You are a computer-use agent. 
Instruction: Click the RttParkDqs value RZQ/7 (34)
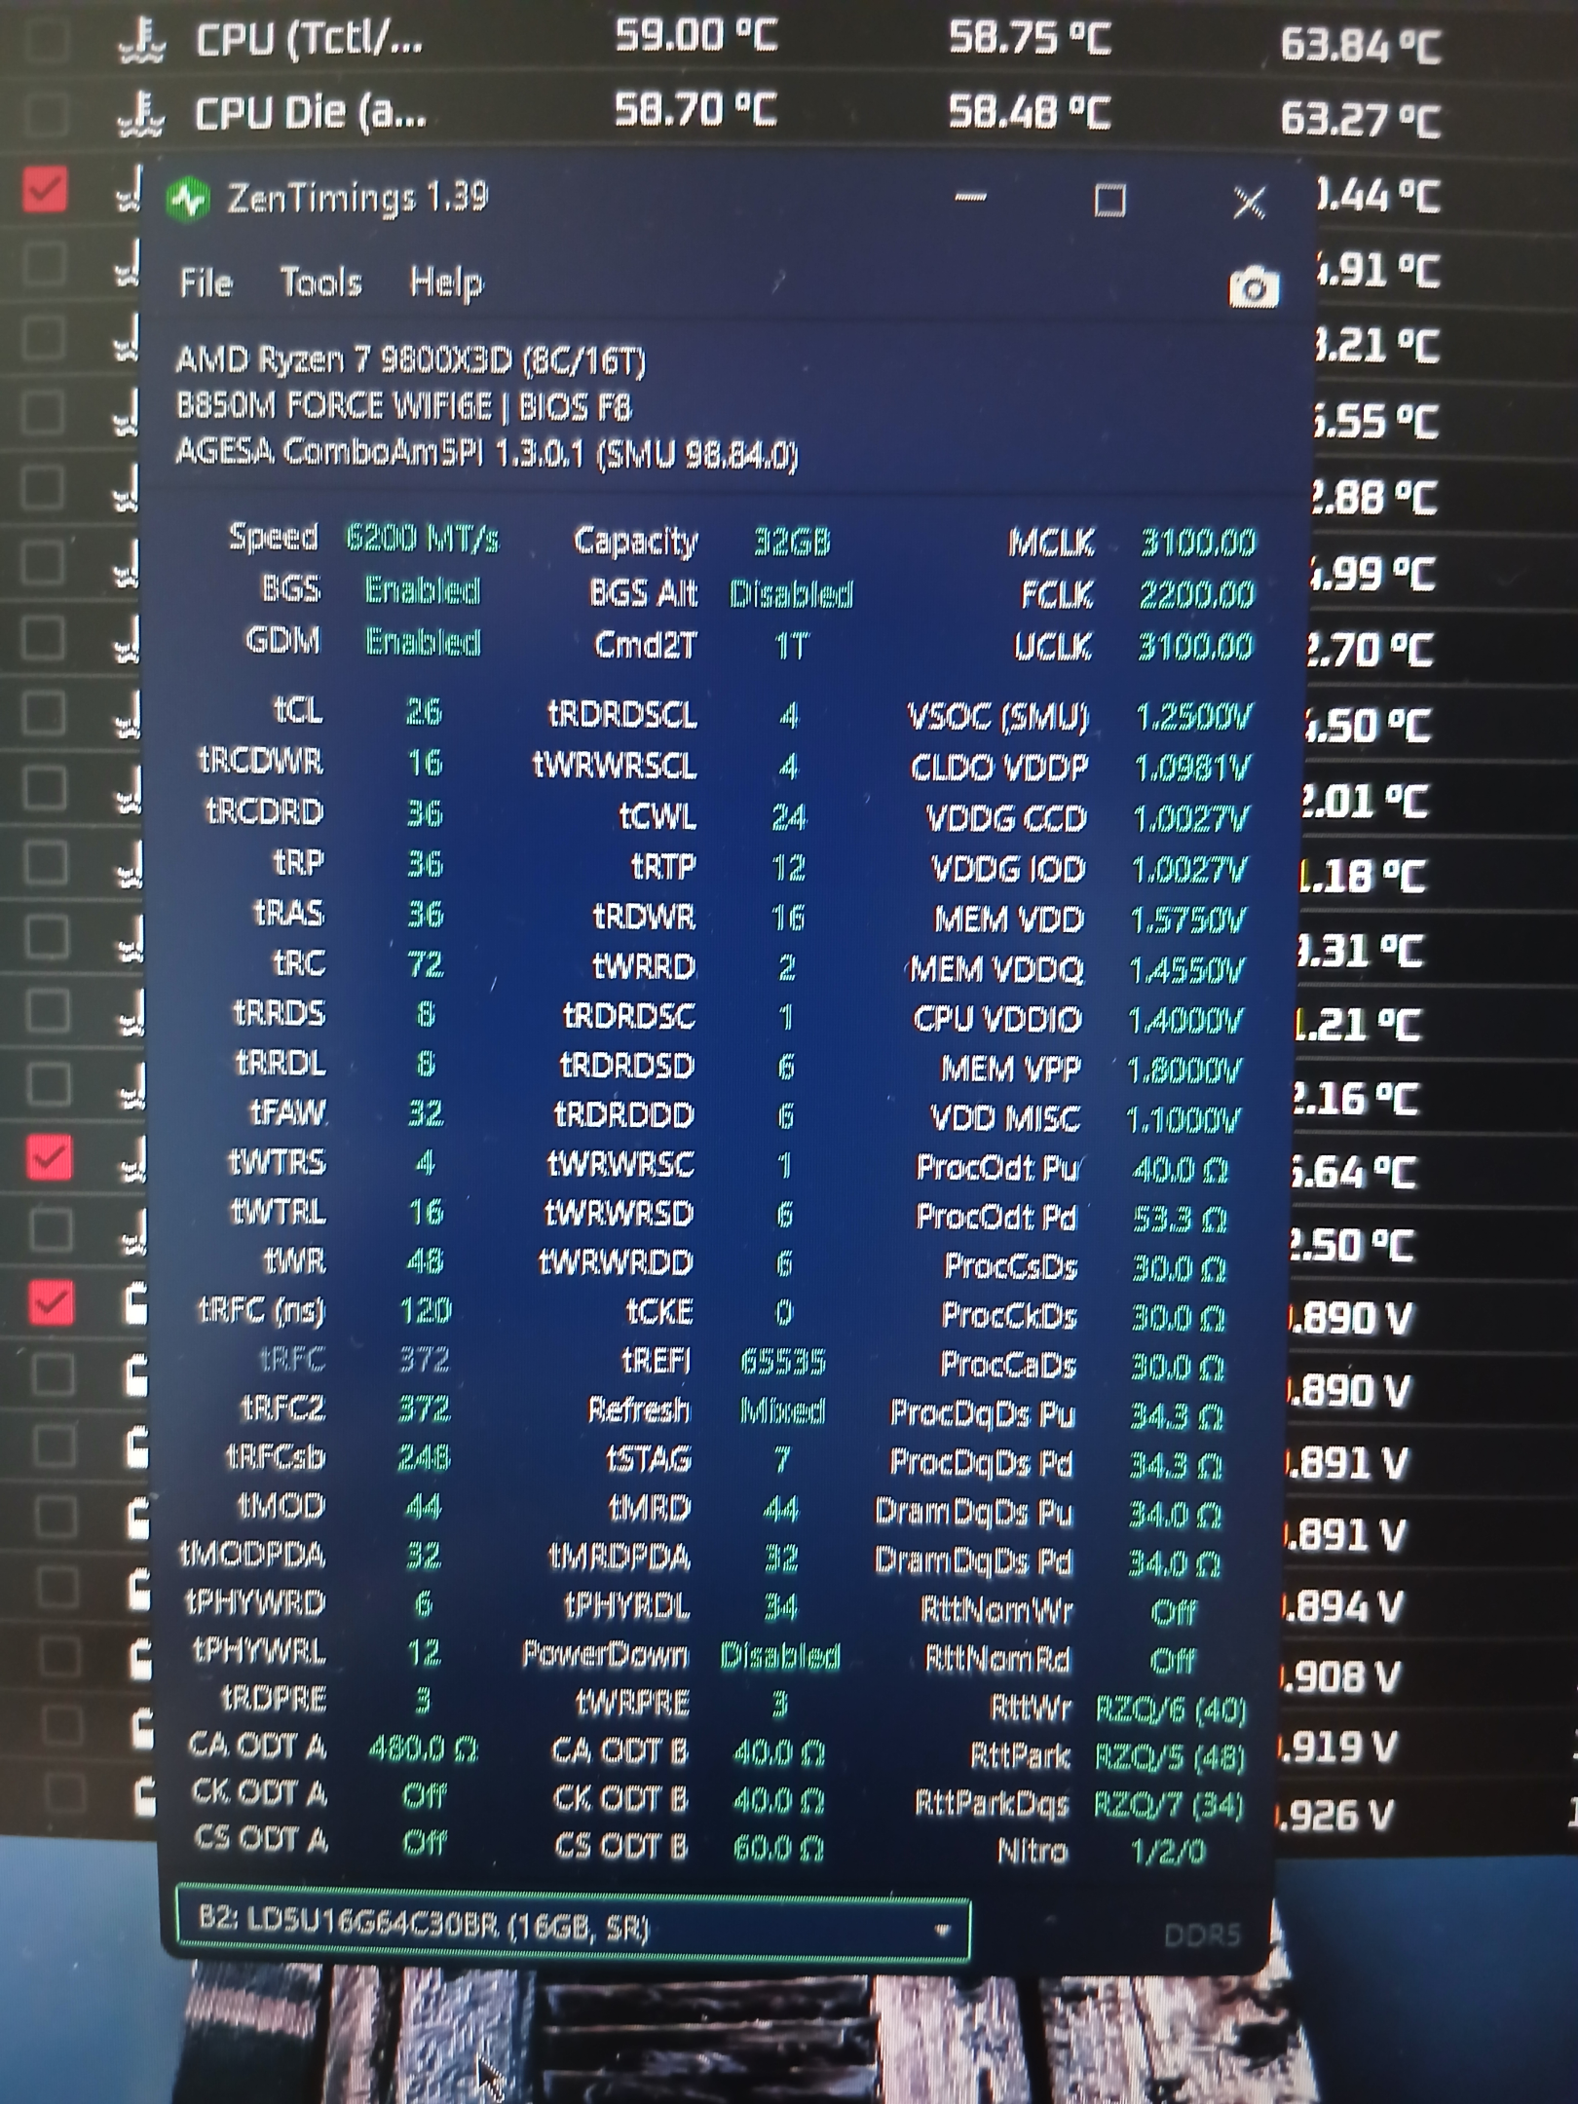(1169, 1807)
